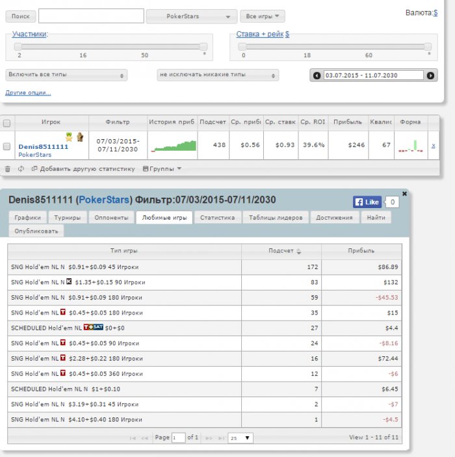This screenshot has height=457, width=455.
Task: Open the Опубликовать tab
Action: (x=36, y=231)
